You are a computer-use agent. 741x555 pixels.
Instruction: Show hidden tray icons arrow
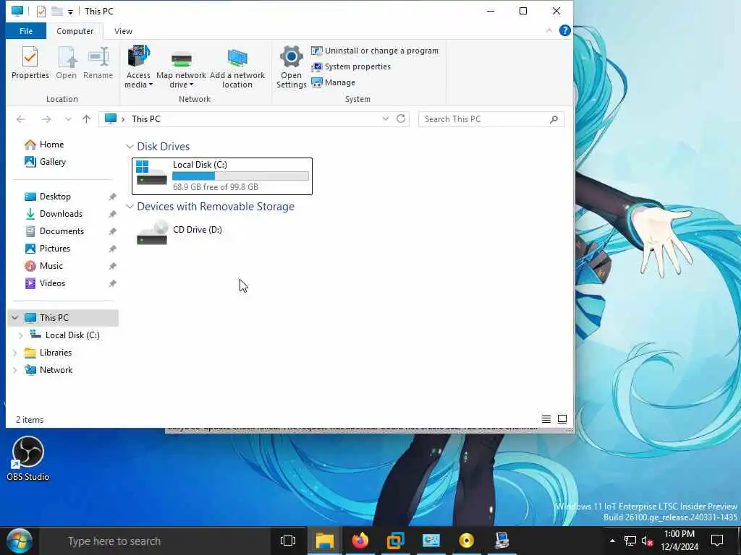click(612, 541)
